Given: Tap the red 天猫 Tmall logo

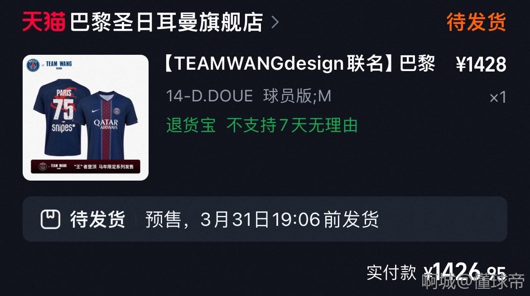Looking at the screenshot, I should pyautogui.click(x=43, y=22).
